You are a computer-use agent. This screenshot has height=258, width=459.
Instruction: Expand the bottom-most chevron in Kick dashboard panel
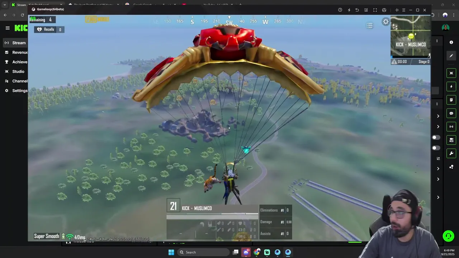[x=438, y=197]
